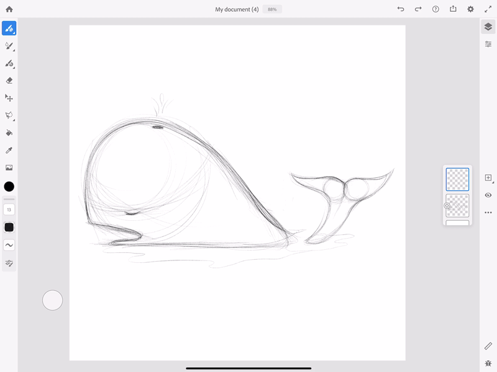Select the Eyedropper tool
497x372 pixels.
pos(9,150)
